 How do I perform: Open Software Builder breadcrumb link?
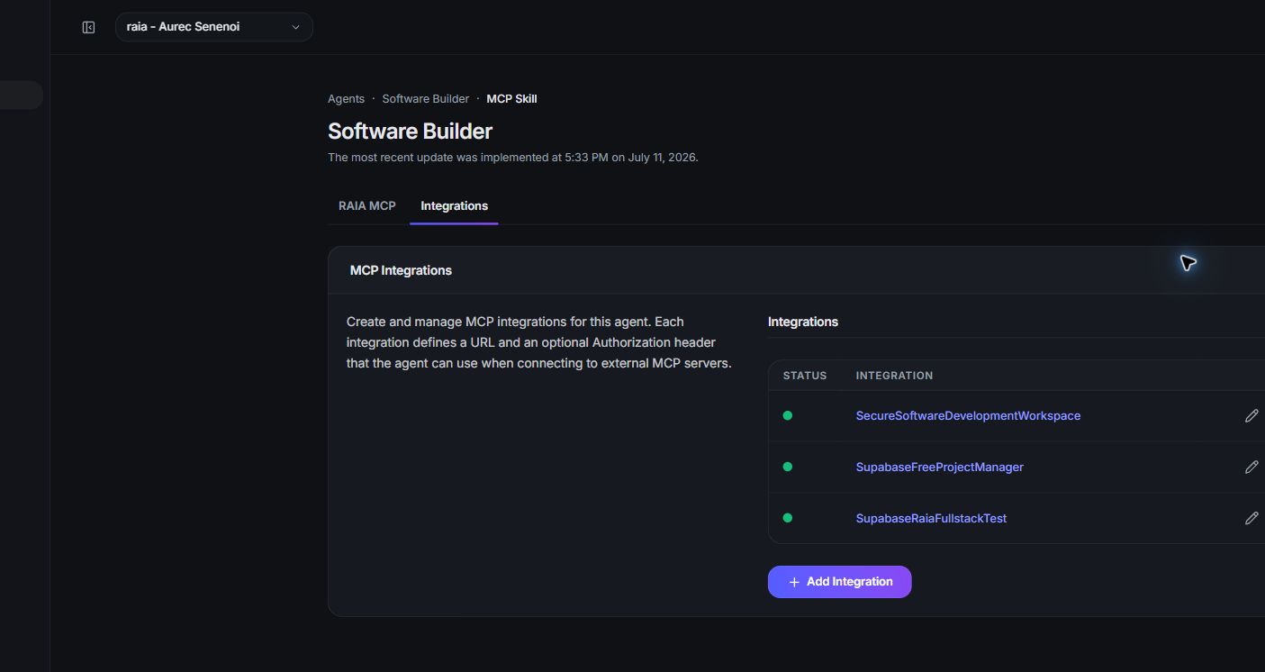coord(426,99)
